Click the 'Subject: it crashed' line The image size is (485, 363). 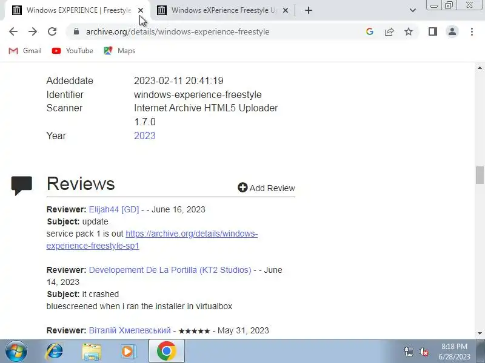(82, 294)
